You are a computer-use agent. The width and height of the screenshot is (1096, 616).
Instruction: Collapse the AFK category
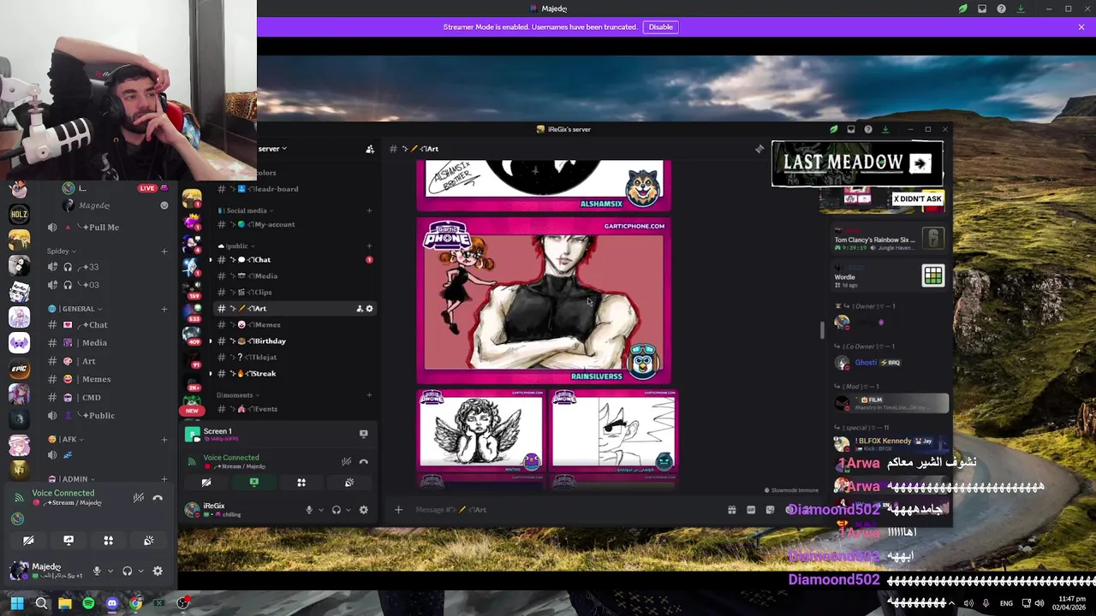tap(67, 439)
